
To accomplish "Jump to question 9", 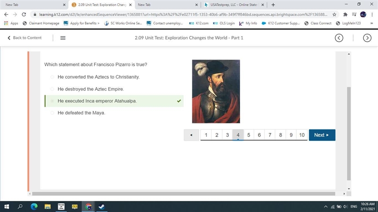I will tap(291, 135).
